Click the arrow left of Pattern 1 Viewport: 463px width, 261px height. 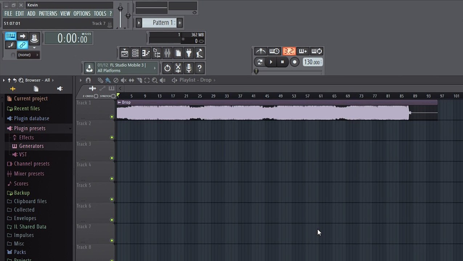click(139, 23)
